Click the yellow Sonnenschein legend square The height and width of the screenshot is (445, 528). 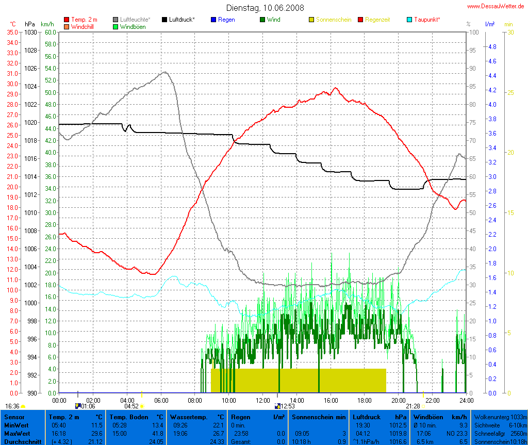(x=312, y=20)
